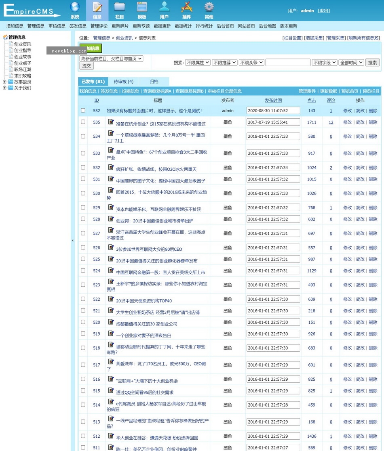Open the comment count 12 on row 535
This screenshot has height=451, width=384.
click(x=331, y=122)
